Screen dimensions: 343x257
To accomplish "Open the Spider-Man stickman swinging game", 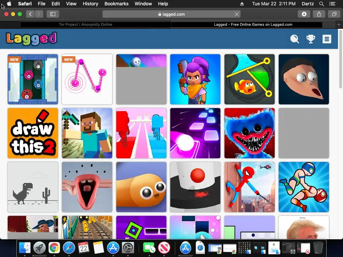I will click(249, 187).
